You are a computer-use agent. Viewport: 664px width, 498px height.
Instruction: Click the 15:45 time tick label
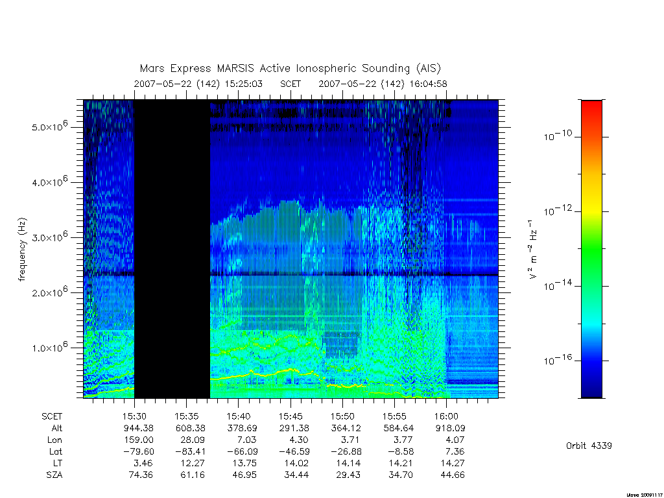(x=290, y=417)
